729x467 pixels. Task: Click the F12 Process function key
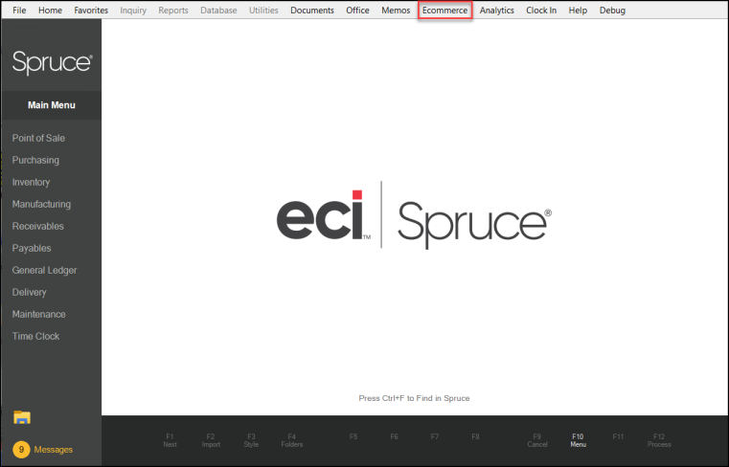coord(659,440)
